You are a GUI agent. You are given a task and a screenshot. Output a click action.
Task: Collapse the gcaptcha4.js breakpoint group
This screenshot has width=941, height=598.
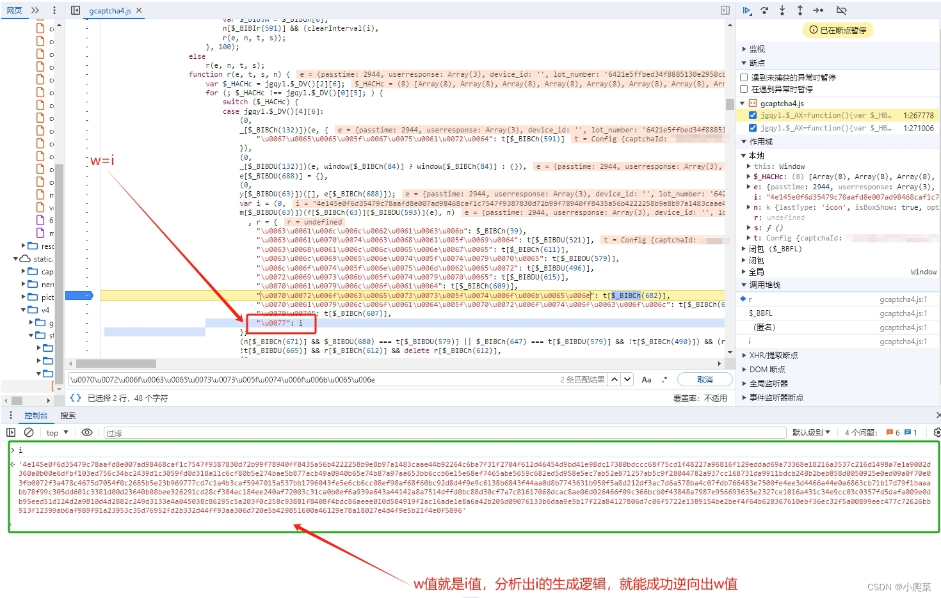point(743,104)
